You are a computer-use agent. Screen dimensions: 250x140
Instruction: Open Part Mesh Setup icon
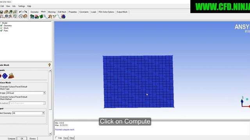[37, 16]
